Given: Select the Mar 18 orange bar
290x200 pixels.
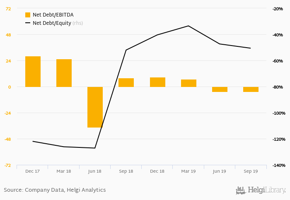Looking at the screenshot, I should 64,73.
